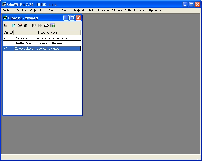Open the Mzdy menu
The image size is (202, 161).
click(91, 10)
